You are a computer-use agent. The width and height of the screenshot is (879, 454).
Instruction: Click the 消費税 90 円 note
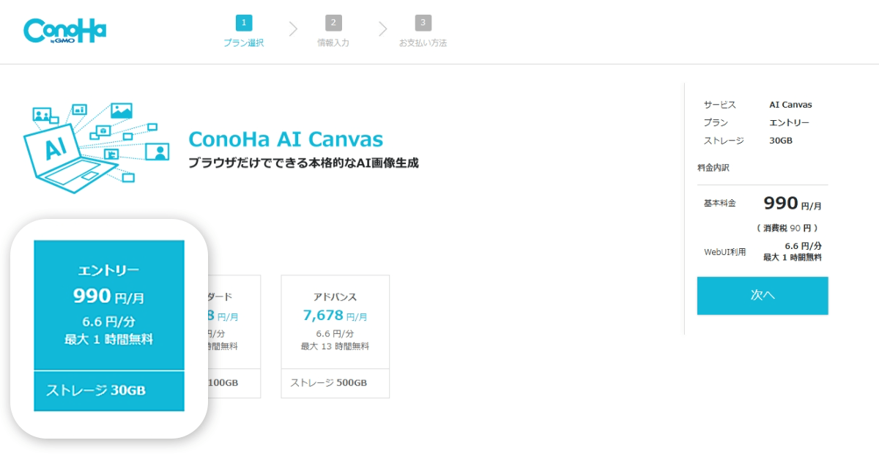point(787,228)
